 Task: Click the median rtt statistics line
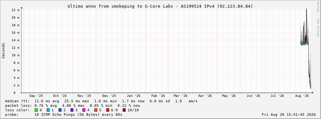[101, 101]
